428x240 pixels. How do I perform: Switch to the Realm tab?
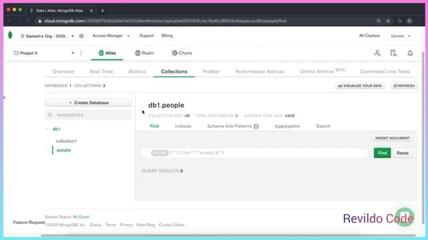(144, 53)
